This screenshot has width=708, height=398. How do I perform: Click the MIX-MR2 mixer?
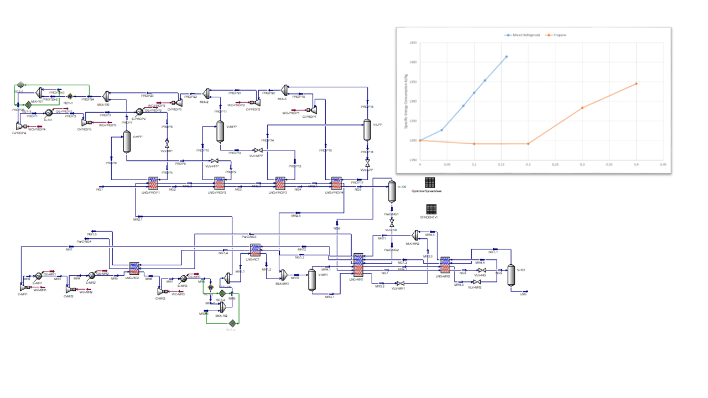point(416,235)
